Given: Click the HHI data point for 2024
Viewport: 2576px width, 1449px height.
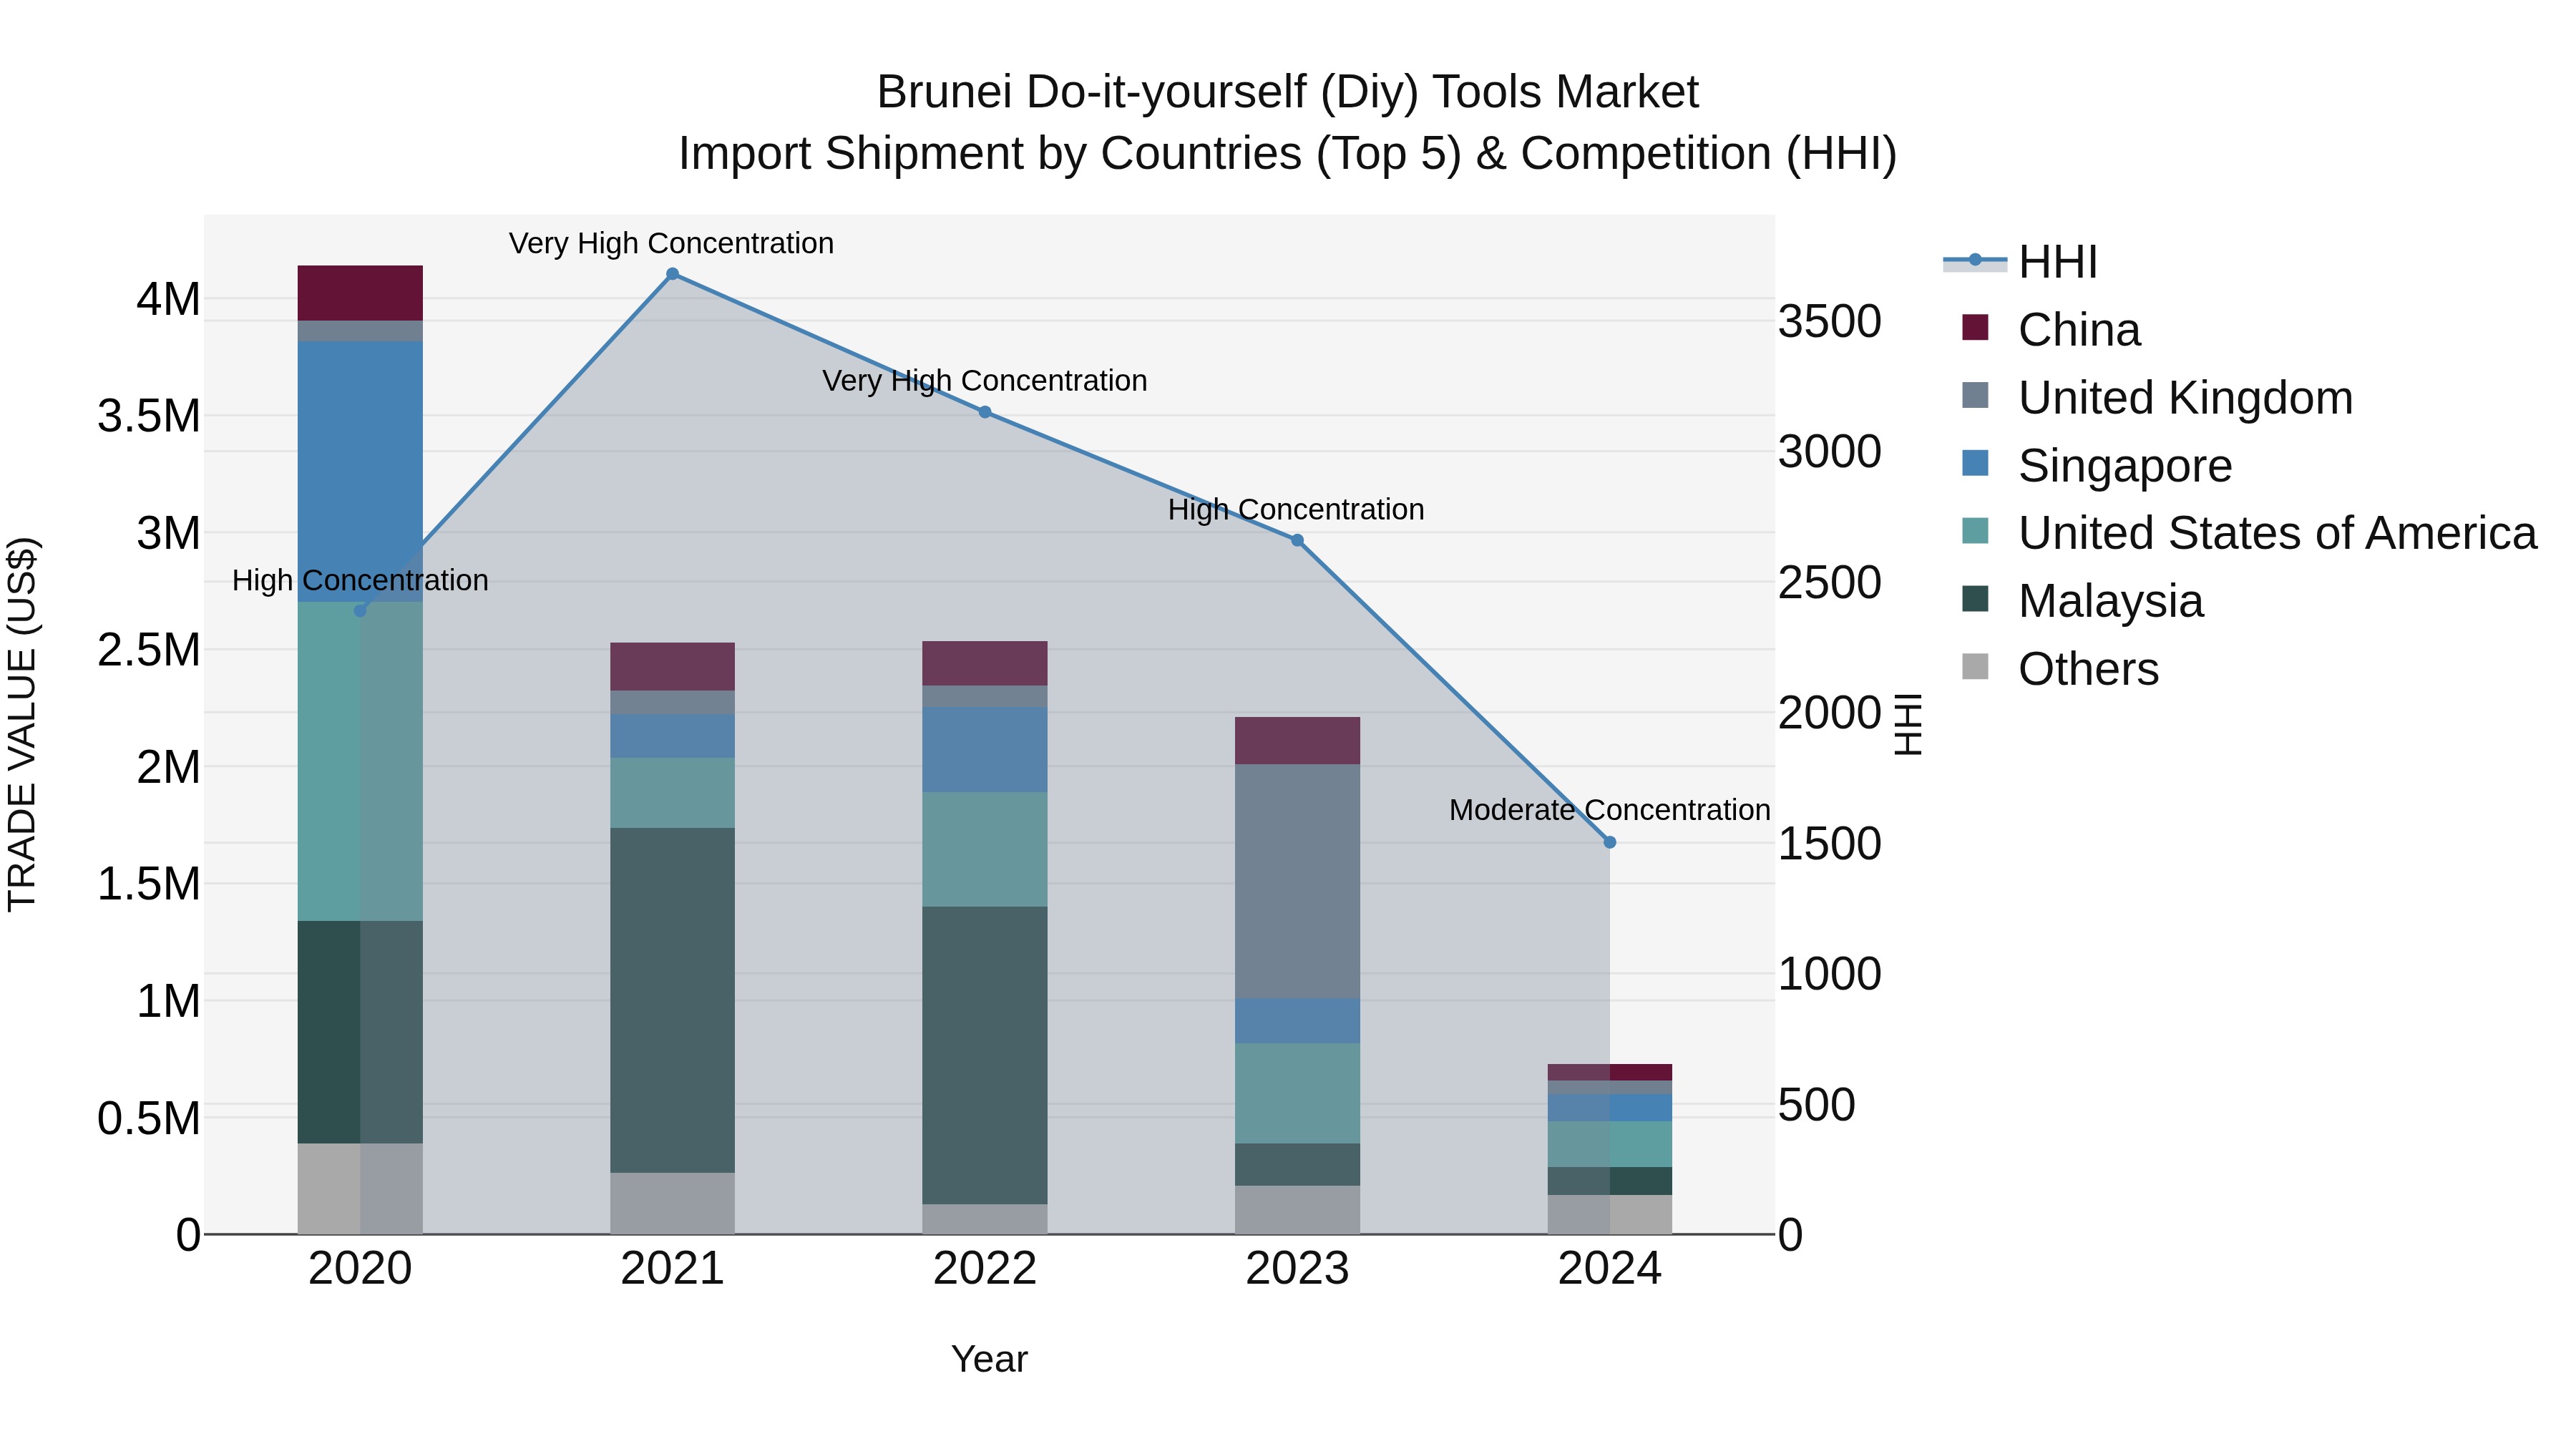Looking at the screenshot, I should [x=1610, y=842].
